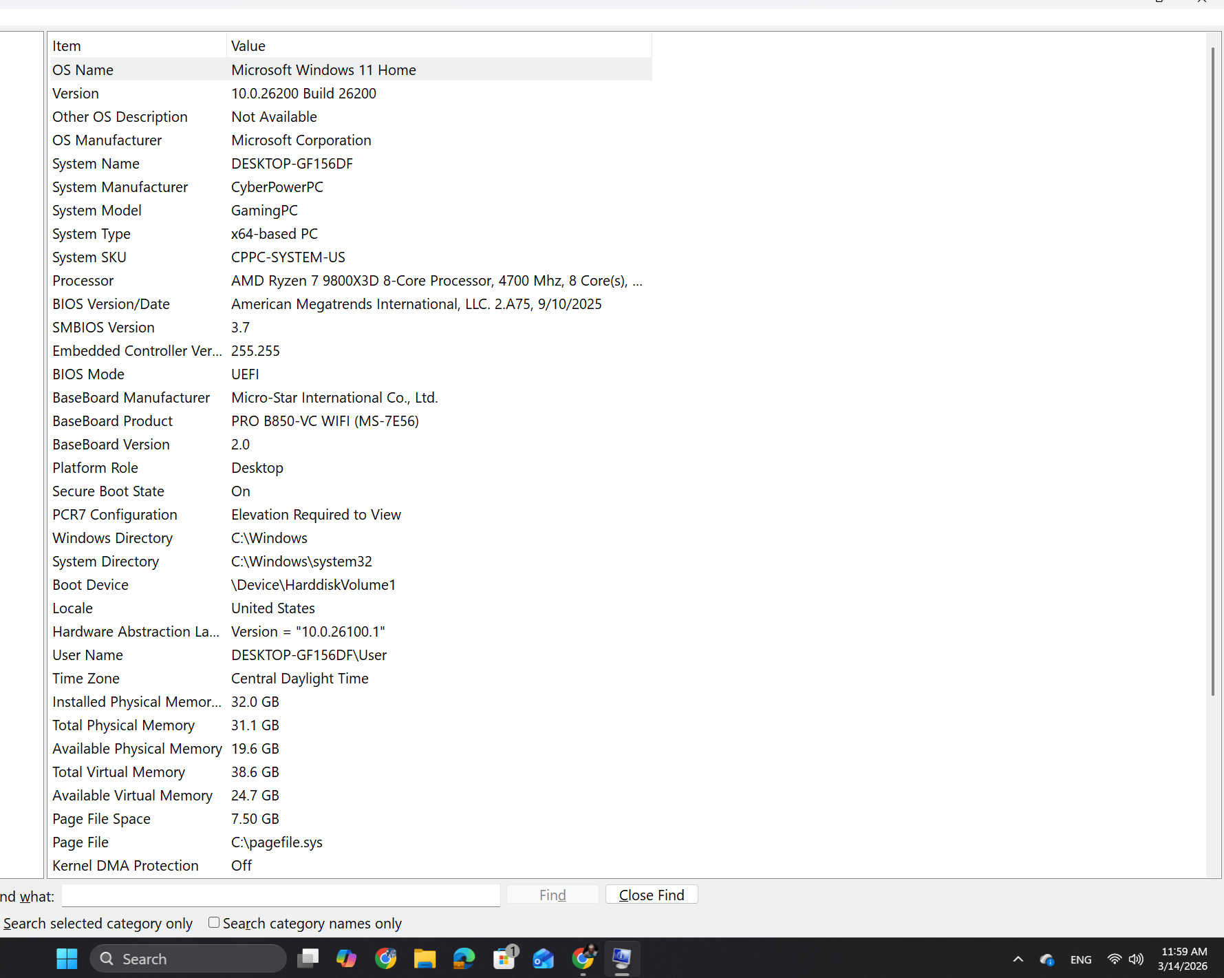Select the Page File Space row
The height and width of the screenshot is (978, 1224).
point(351,818)
